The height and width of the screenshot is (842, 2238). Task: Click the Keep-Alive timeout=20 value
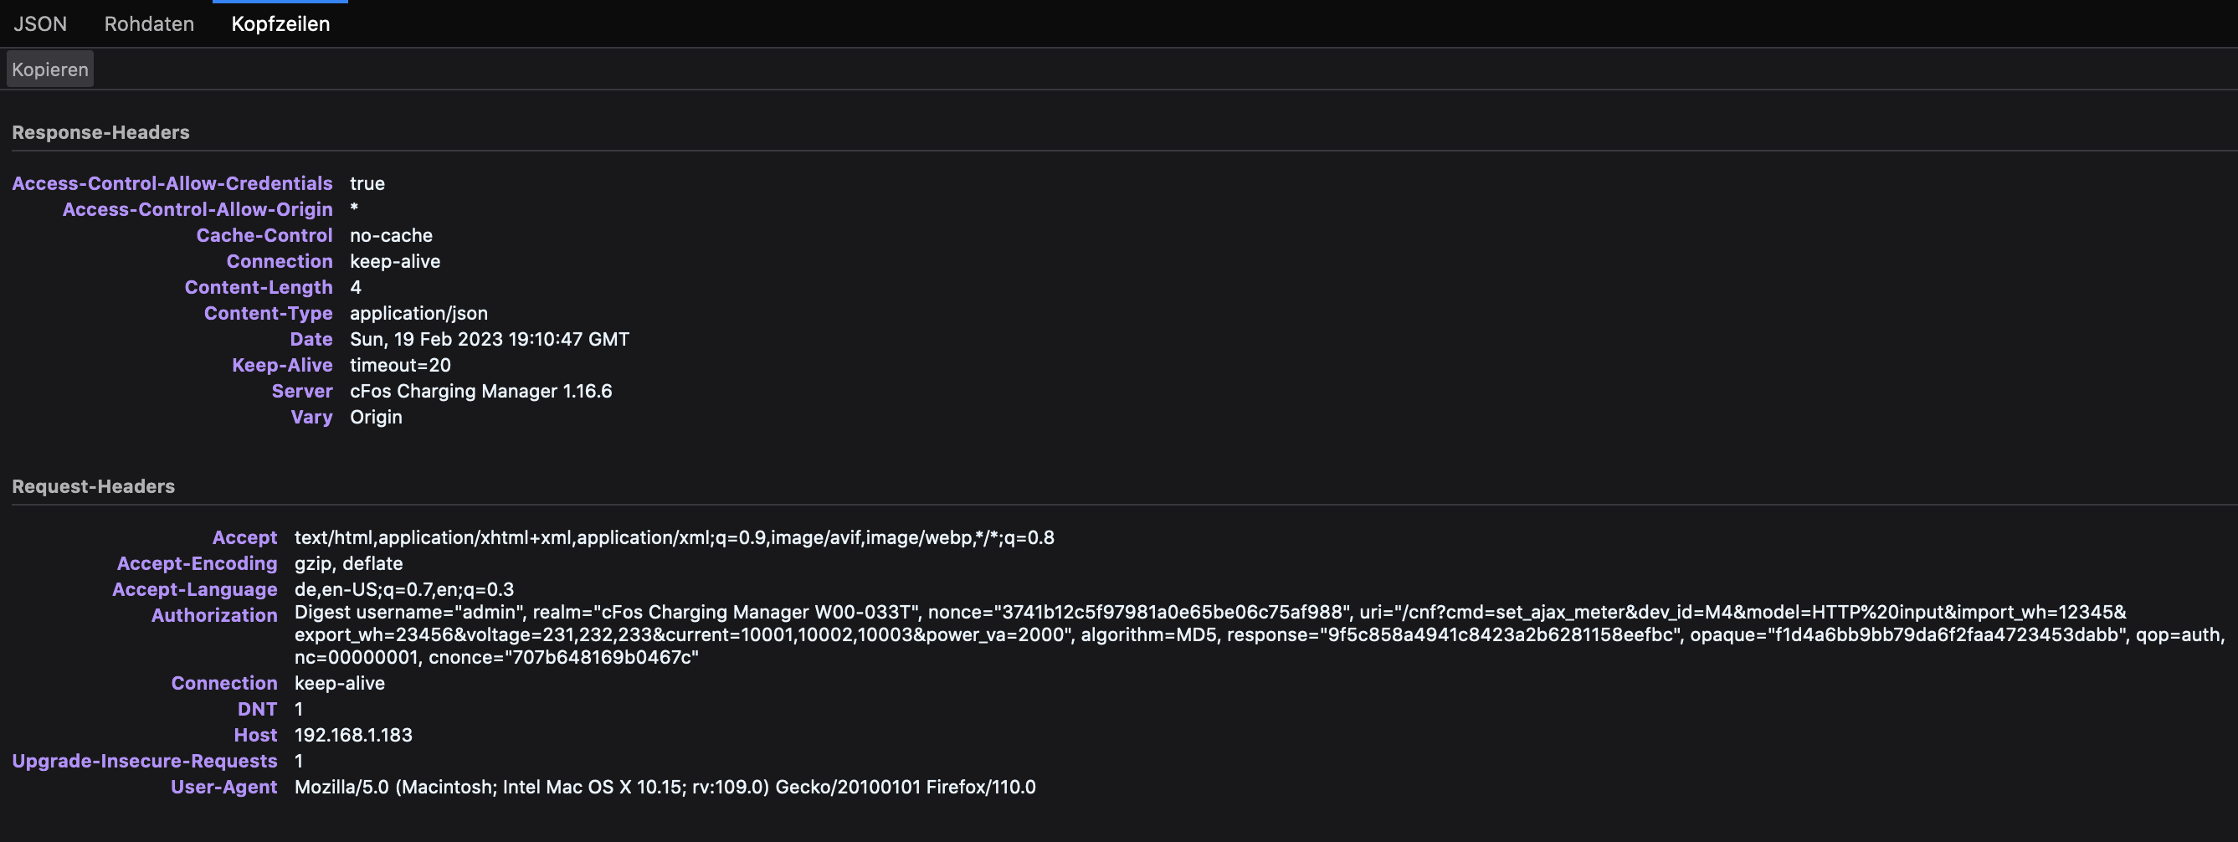click(400, 366)
